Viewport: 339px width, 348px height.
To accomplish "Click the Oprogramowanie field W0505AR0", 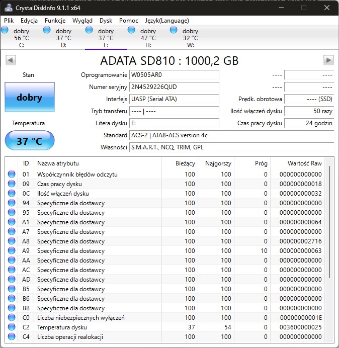I will point(174,75).
